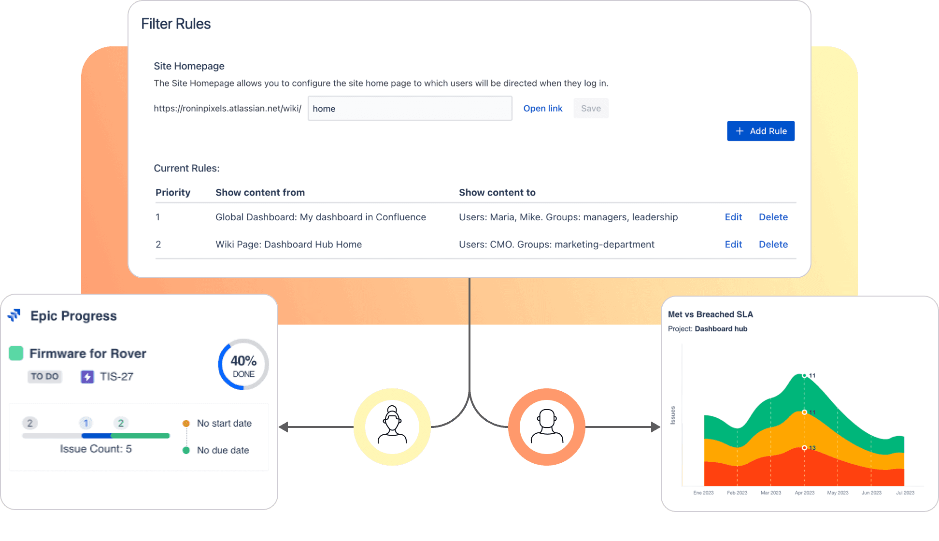Select Global Dashboard: My dashboard in Confluence cell
This screenshot has height=541, width=939.
coord(321,217)
